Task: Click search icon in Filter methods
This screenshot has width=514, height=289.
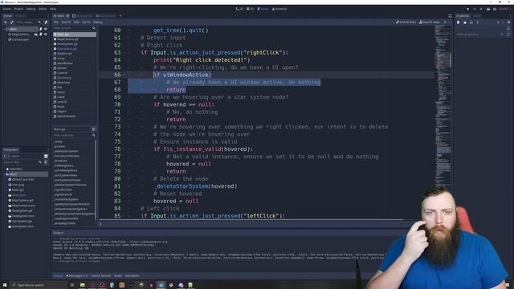Action: [x=94, y=135]
